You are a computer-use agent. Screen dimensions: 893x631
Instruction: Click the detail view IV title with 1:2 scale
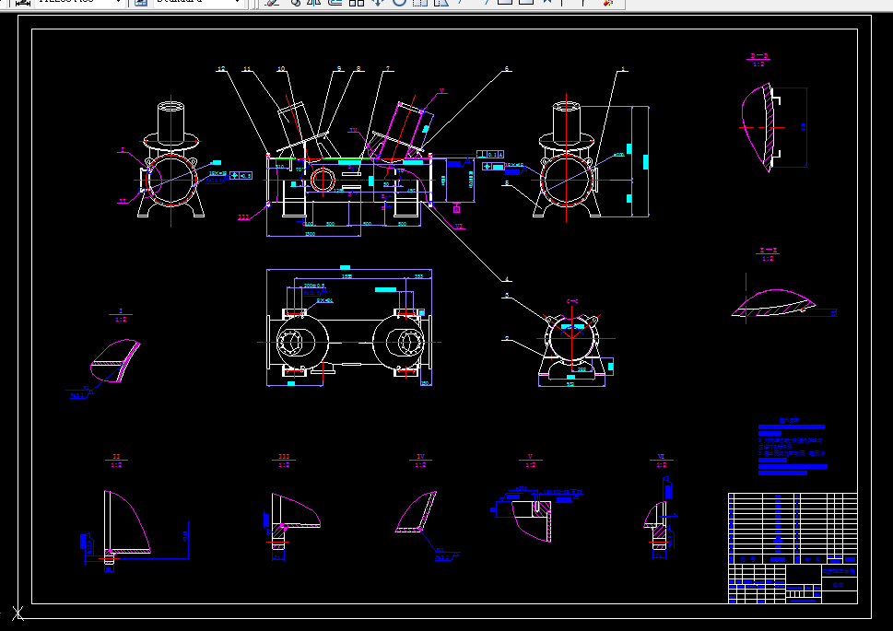pyautogui.click(x=420, y=461)
